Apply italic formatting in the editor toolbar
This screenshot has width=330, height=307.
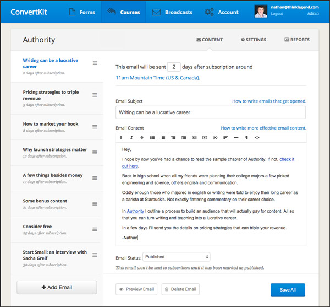(x=131, y=137)
